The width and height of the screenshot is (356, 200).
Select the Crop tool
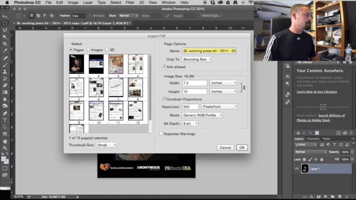click(x=5, y=44)
